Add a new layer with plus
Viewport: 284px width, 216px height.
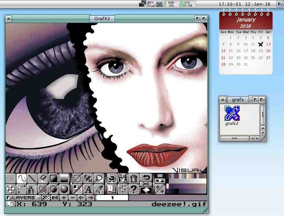pyautogui.click(x=64, y=198)
